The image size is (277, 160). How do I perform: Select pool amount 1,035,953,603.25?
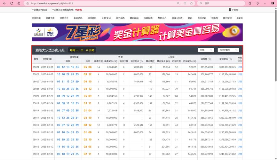click(x=227, y=67)
